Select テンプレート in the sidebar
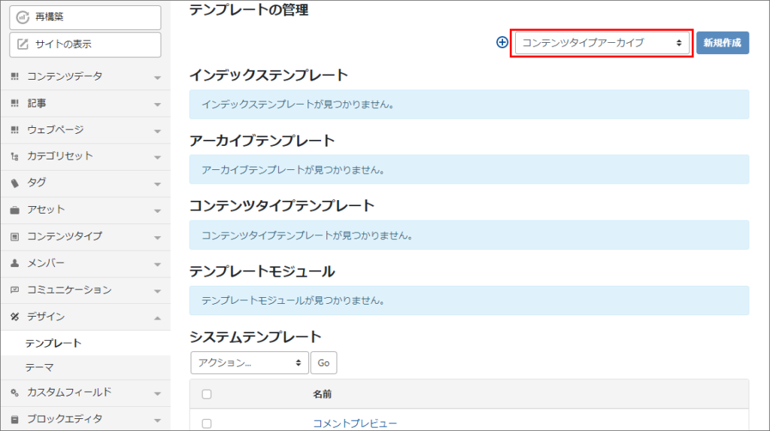 tap(53, 343)
